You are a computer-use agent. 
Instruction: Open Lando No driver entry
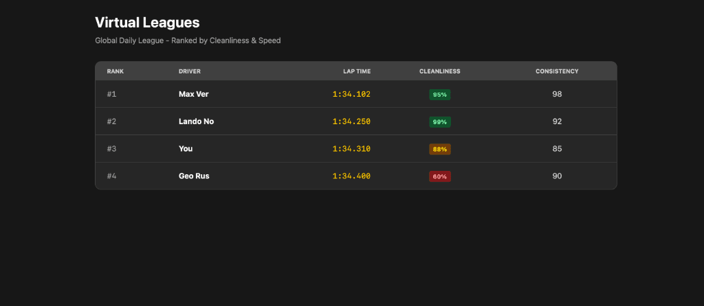tap(196, 121)
